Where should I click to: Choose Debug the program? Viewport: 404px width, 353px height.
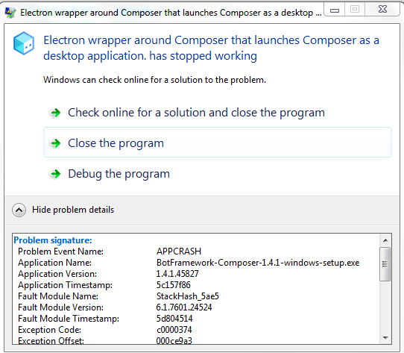pos(218,174)
